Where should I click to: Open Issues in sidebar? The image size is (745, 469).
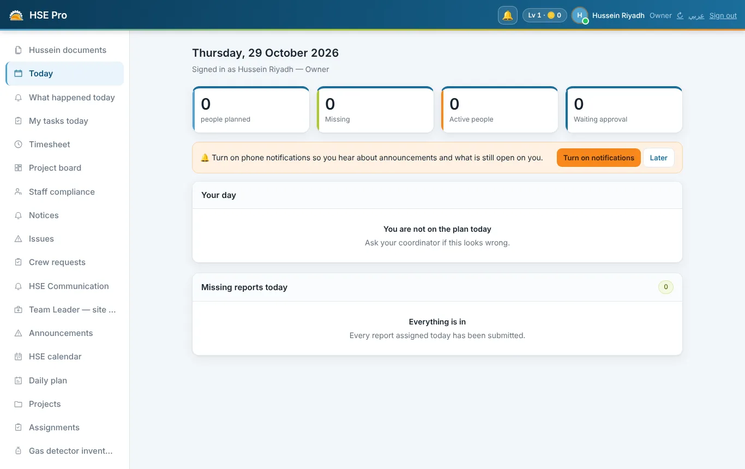click(x=64, y=239)
